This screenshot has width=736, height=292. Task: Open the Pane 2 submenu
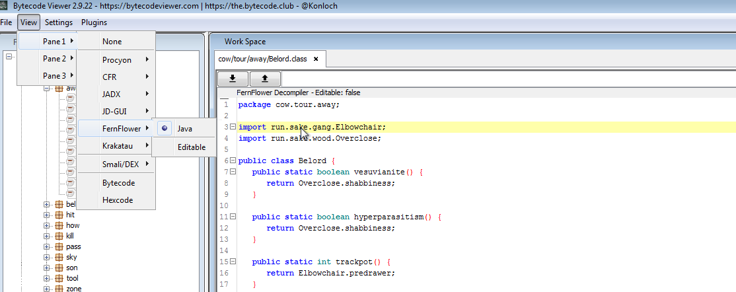point(47,59)
